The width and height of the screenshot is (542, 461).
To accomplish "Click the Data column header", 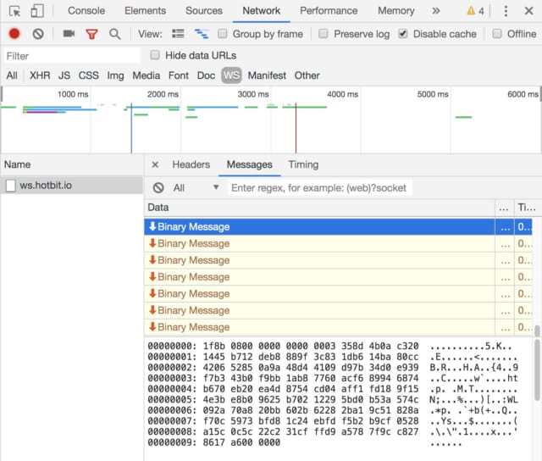I will [319, 208].
